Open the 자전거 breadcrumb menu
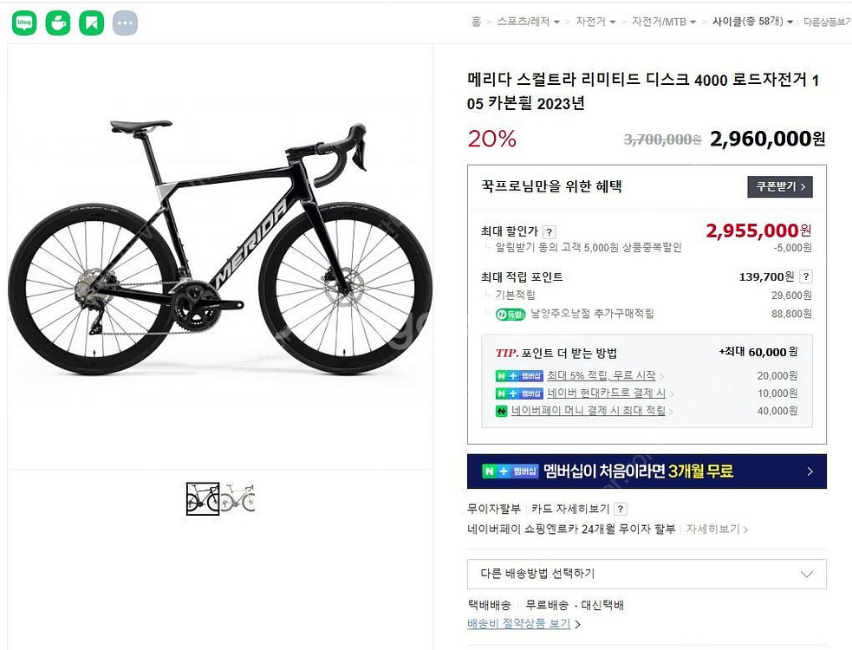The height and width of the screenshot is (650, 852). coord(595,22)
